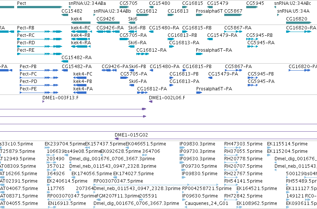Click the CG15479 gene label
This screenshot has width=317, height=209.
218,3
